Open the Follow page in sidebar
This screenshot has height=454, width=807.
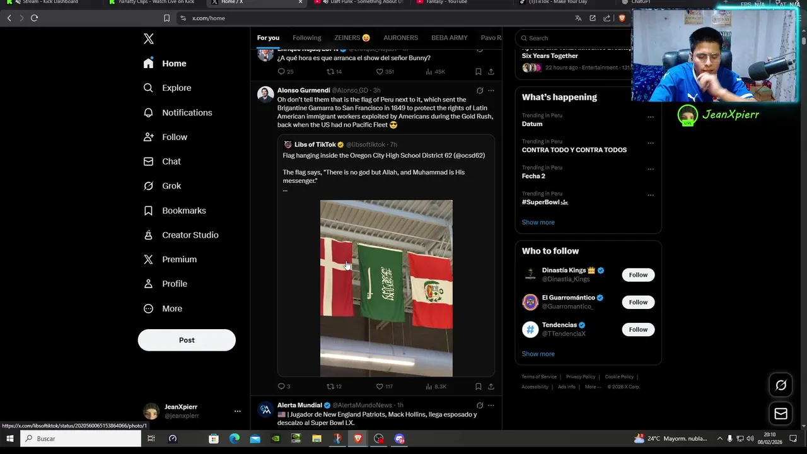tap(165, 137)
